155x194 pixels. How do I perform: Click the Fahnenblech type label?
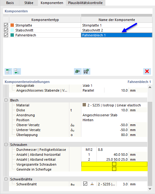tap(26, 35)
